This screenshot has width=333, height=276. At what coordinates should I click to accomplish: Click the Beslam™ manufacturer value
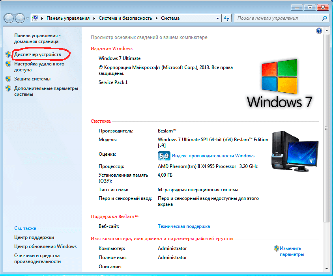[167, 131]
